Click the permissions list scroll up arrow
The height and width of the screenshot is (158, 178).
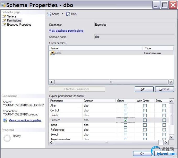pos(171,101)
